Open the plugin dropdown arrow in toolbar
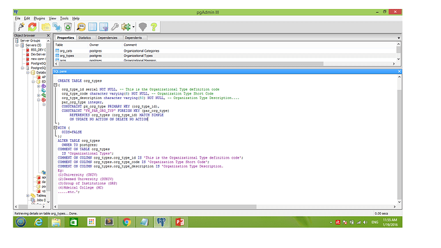Screen dimensions: 441x248 pyautogui.click(x=134, y=27)
